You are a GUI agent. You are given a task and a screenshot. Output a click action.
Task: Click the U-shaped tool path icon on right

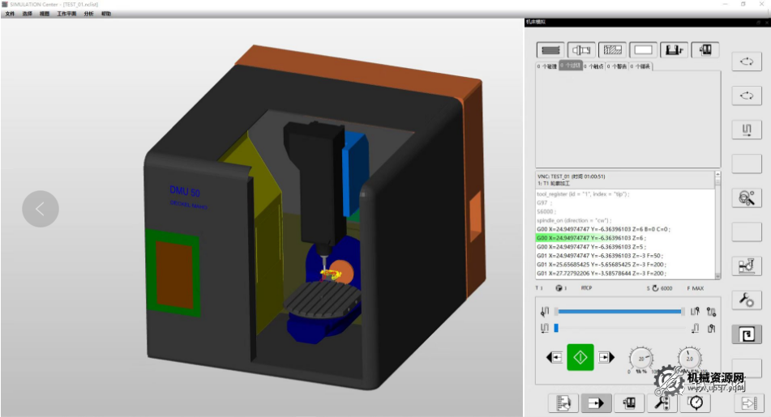pos(746,130)
